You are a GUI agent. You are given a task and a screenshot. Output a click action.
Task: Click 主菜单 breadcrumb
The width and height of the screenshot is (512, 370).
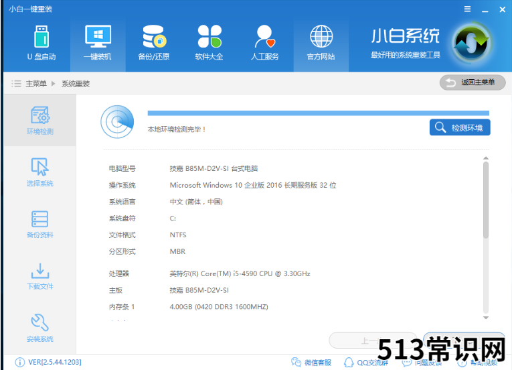36,84
